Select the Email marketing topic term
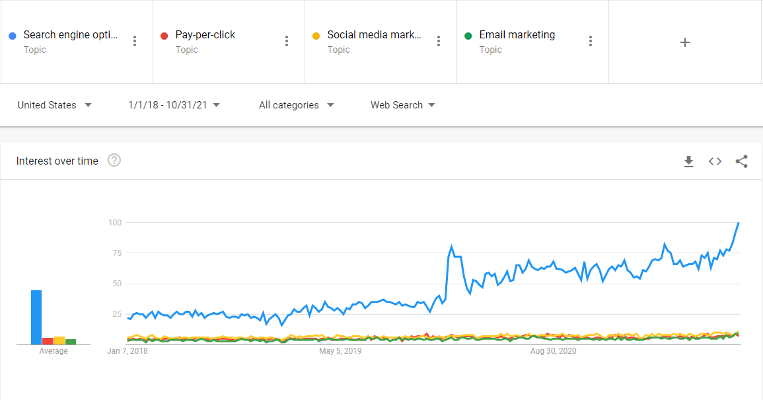 517,35
